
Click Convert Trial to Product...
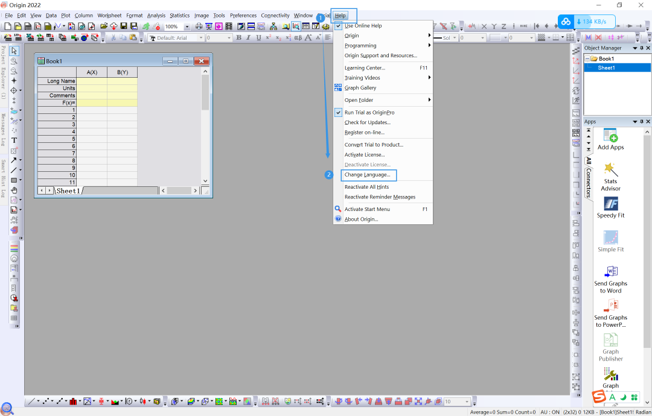374,145
